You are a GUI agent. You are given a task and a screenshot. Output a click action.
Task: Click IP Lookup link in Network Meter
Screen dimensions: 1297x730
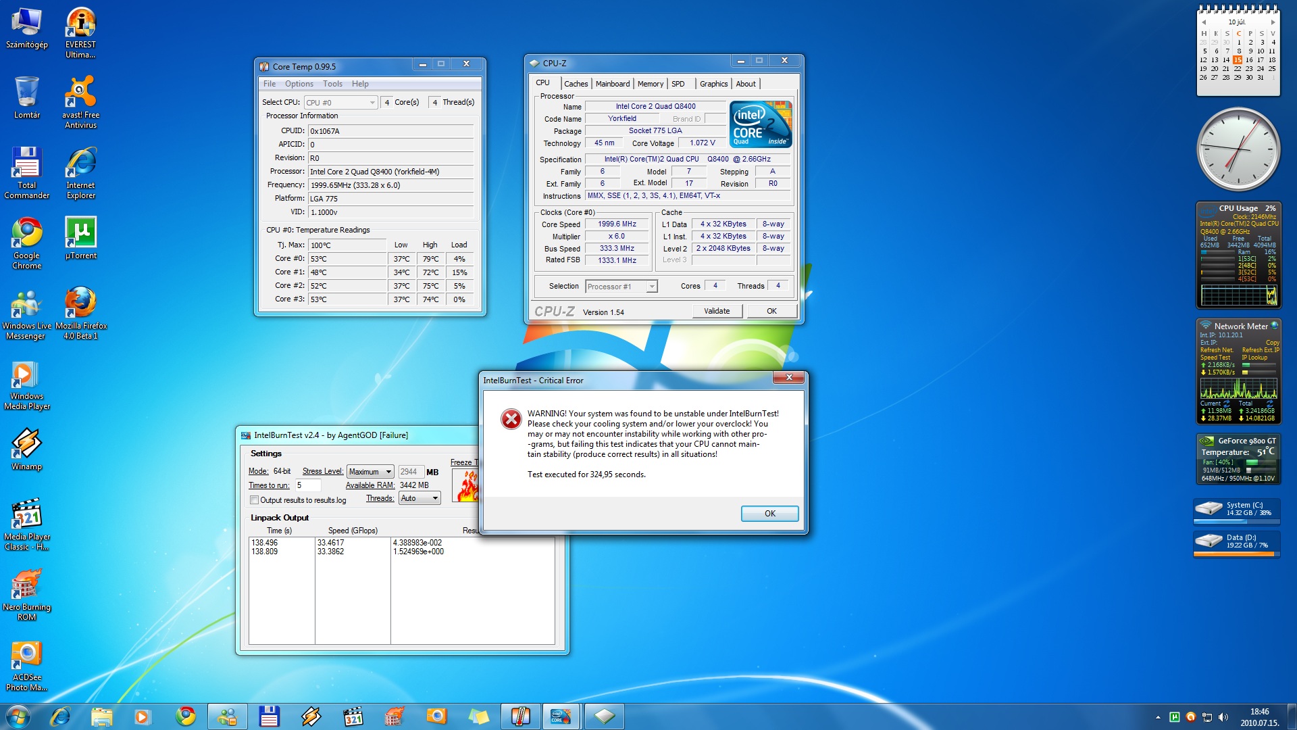[1254, 358]
